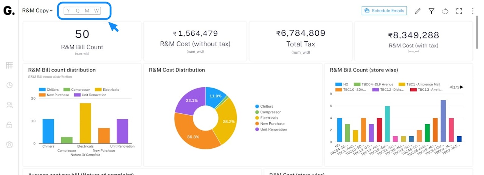The width and height of the screenshot is (484, 175).
Task: Select the Q (quarterly) period toggle
Action: tap(78, 11)
